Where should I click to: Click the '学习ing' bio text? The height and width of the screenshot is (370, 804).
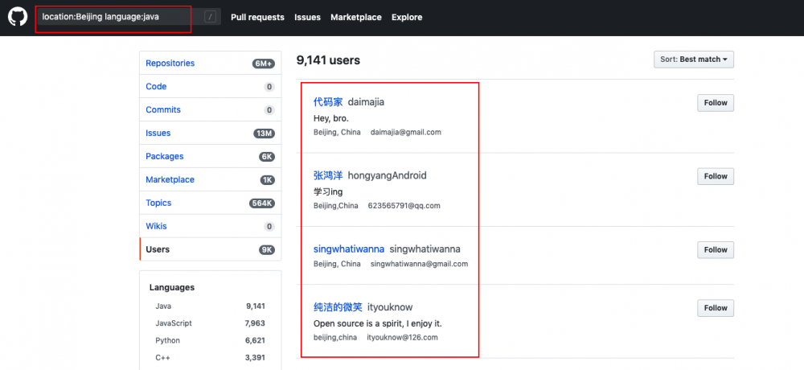[x=328, y=192]
